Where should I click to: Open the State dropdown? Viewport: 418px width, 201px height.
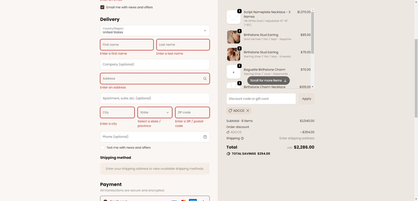tap(155, 113)
